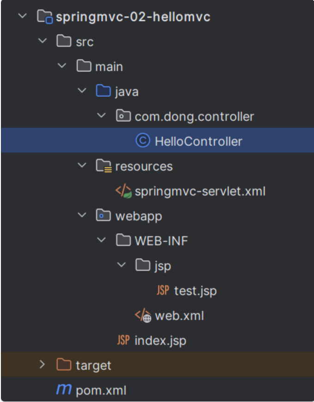Click the HelloController class icon
The image size is (314, 402).
click(x=143, y=141)
